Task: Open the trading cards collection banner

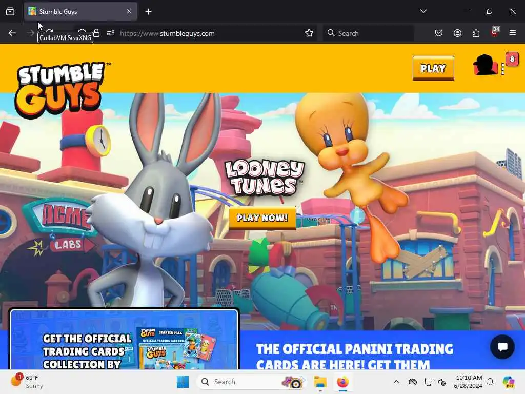Action: 124,340
